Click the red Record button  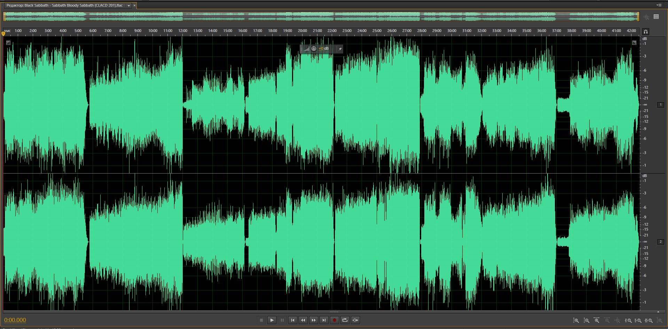click(x=334, y=320)
